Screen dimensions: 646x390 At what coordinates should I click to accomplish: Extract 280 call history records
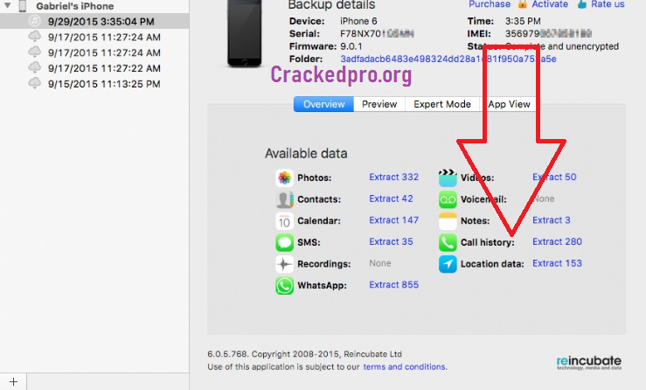(557, 241)
